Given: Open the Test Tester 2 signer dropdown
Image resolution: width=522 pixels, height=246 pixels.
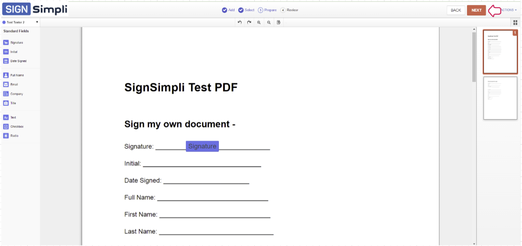Looking at the screenshot, I should click(x=20, y=22).
